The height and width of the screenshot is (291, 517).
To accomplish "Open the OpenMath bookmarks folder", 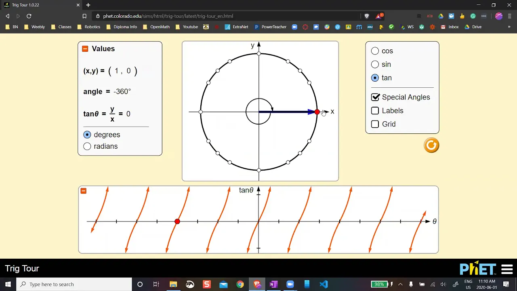I will coord(156,27).
